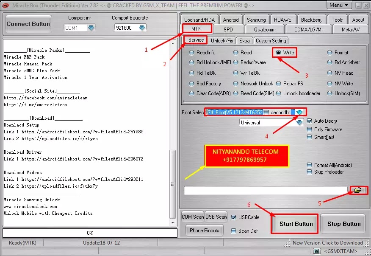
Task: Click the USB Scan button
Action: pyautogui.click(x=216, y=217)
